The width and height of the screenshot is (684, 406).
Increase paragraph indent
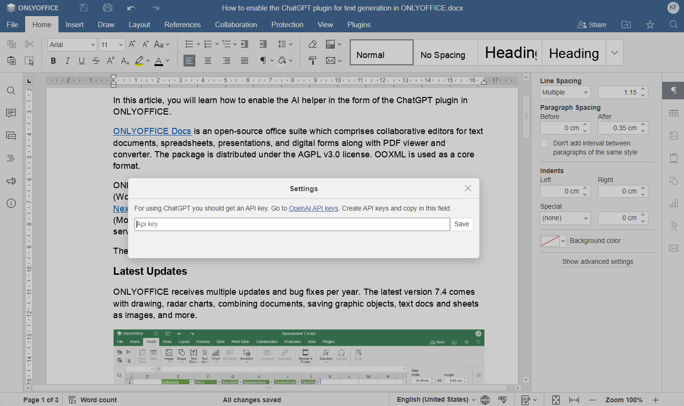point(263,44)
